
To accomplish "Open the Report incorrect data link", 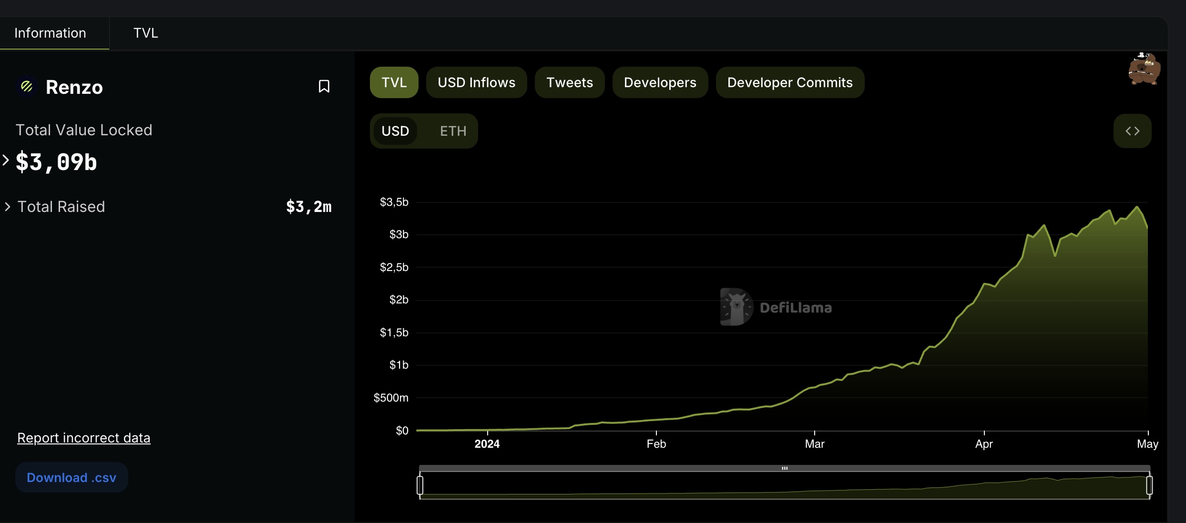I will click(x=84, y=438).
